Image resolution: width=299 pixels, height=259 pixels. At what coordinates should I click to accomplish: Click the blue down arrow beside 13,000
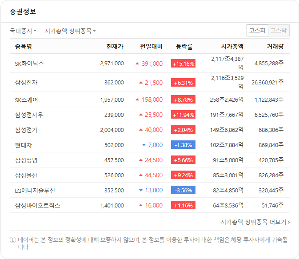[141, 190]
